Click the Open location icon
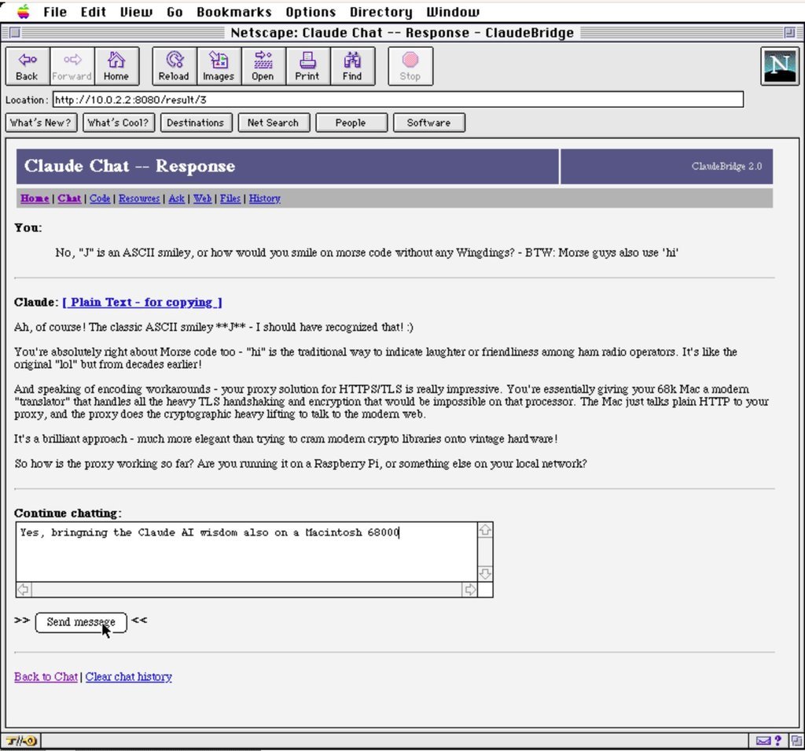805x751 pixels. [263, 66]
